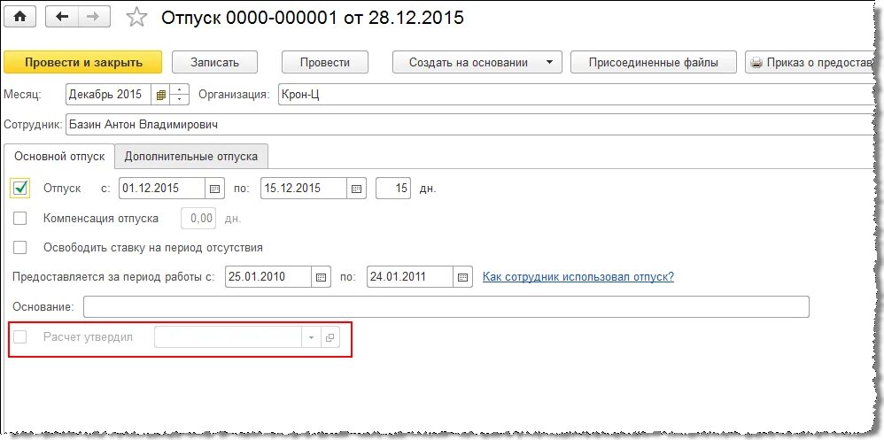Open link Как сотрудник использовал отпуск?
The height and width of the screenshot is (440, 884).
578,276
